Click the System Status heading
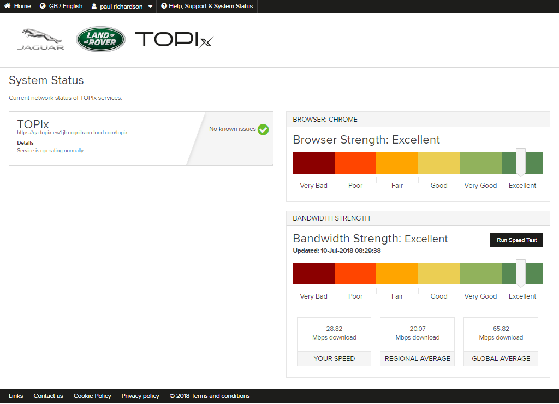This screenshot has height=404, width=559. tap(46, 80)
